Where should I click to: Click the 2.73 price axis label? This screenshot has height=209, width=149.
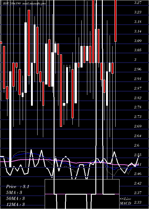[137, 117]
